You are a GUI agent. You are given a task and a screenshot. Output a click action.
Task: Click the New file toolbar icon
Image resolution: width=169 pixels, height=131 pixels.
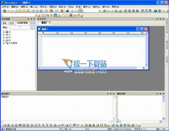click(x=16, y=11)
